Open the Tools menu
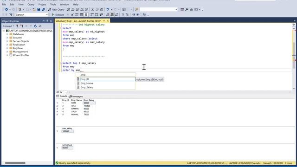Screen dimensions: 297x167 click(53, 4)
